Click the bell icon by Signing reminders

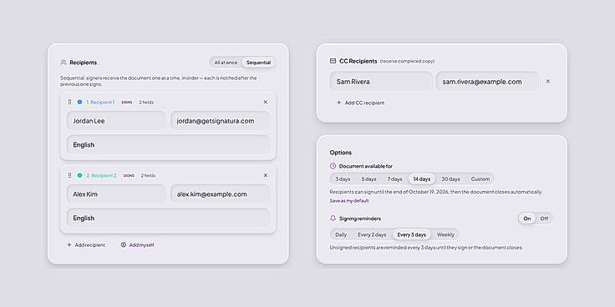click(x=333, y=219)
